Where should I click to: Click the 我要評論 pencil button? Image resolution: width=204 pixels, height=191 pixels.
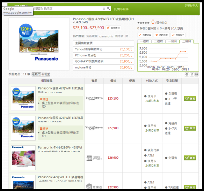(x=145, y=35)
